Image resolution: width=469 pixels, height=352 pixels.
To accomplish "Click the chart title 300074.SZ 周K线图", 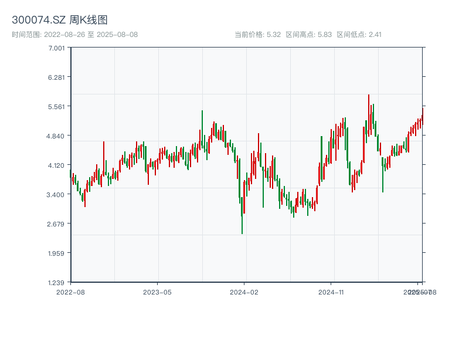I will tap(60, 20).
